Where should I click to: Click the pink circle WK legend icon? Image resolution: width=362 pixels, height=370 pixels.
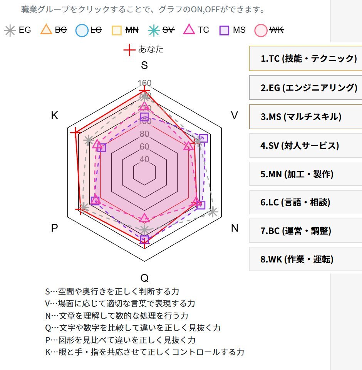point(261,30)
